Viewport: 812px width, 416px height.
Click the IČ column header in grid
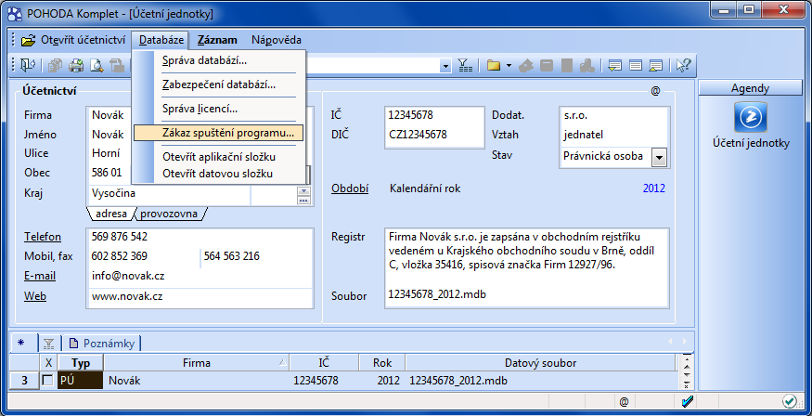click(324, 363)
